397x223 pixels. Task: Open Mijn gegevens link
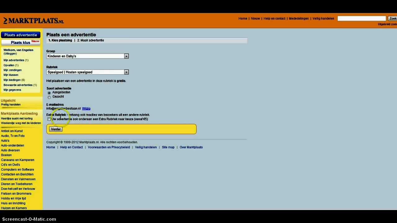[x=12, y=90]
